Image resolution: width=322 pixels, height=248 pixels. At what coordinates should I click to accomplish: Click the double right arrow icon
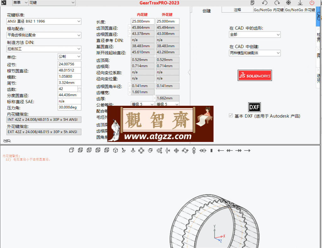[x=238, y=151]
